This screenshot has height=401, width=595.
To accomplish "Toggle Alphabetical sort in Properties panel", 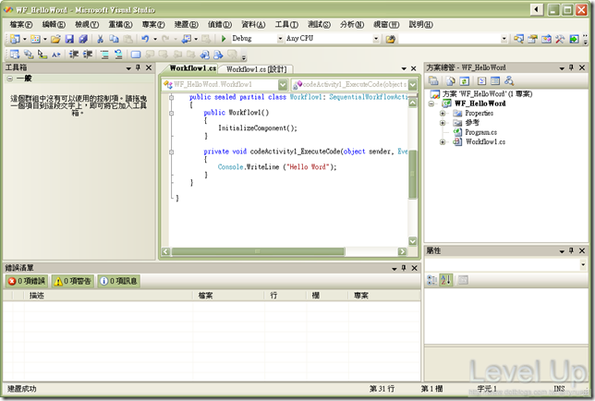I will [x=446, y=280].
